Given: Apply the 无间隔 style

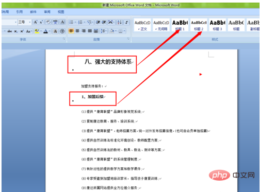Looking at the screenshot, I should point(161,25).
